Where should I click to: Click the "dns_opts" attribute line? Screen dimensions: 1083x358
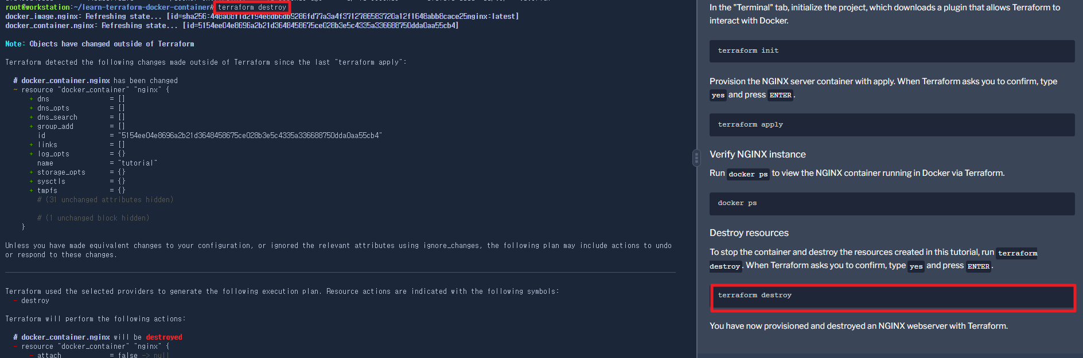coord(77,108)
